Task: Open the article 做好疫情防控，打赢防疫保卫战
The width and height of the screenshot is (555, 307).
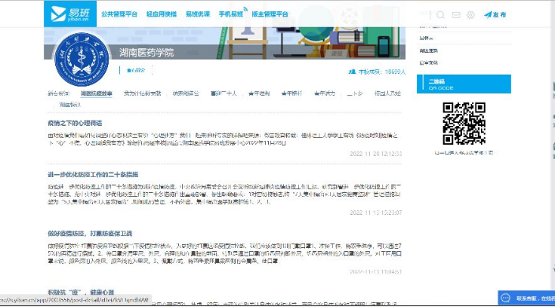Action: point(90,234)
